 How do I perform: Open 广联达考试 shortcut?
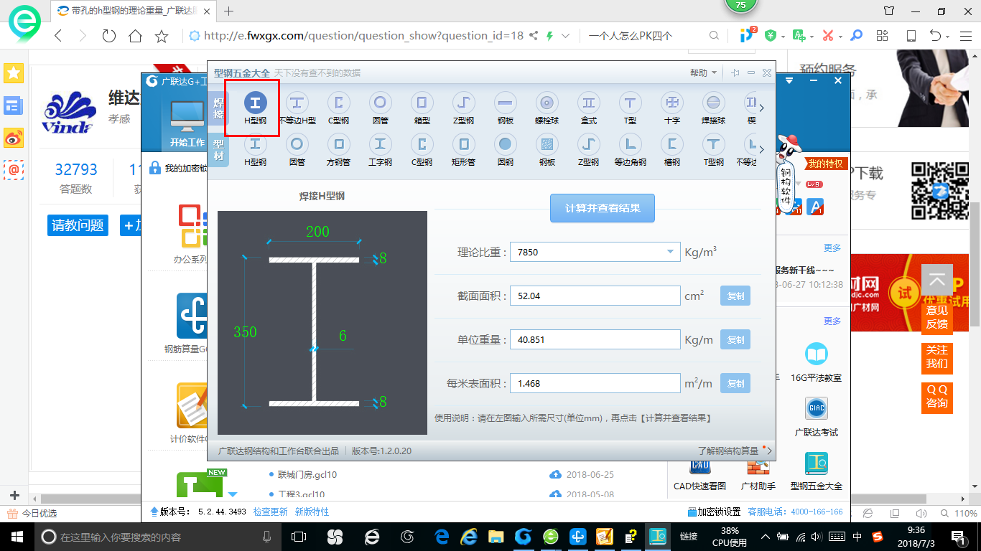[x=817, y=417]
